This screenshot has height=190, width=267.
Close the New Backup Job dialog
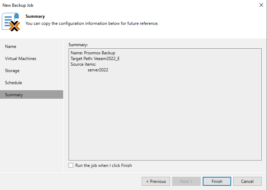click(261, 5)
